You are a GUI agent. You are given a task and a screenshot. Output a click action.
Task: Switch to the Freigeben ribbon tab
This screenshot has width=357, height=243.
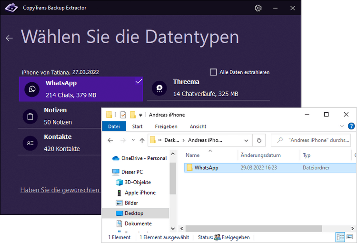166,126
